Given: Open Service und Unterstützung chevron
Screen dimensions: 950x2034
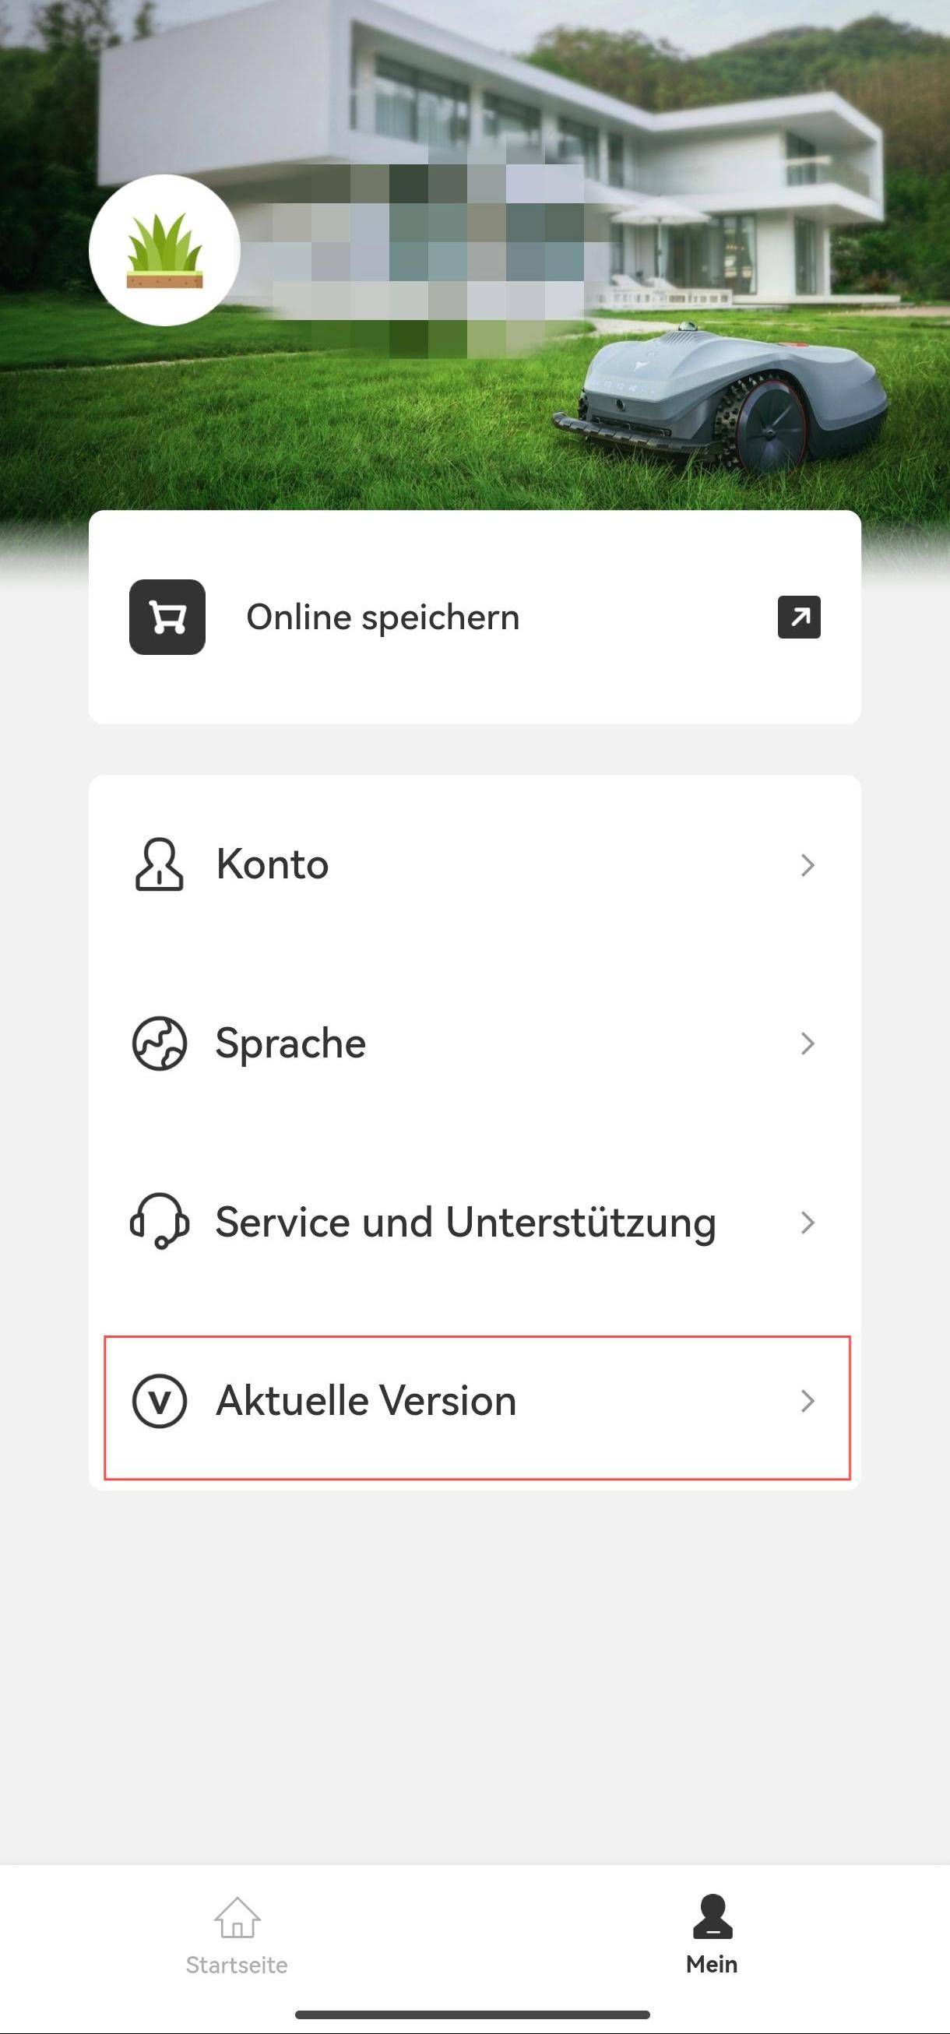Looking at the screenshot, I should click(807, 1223).
